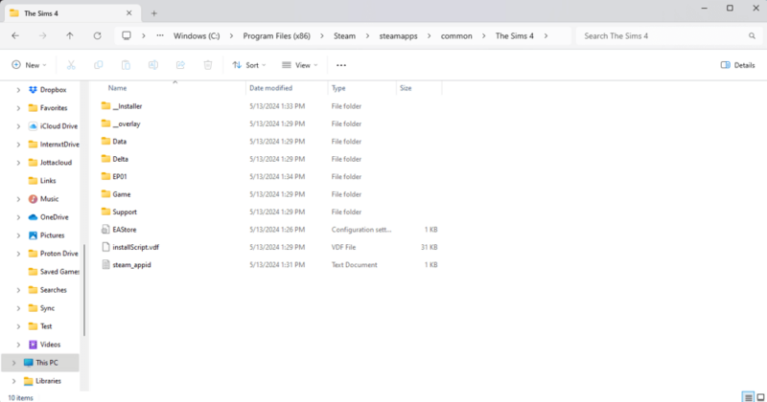
Task: Open the Sort dropdown menu
Action: click(x=249, y=65)
